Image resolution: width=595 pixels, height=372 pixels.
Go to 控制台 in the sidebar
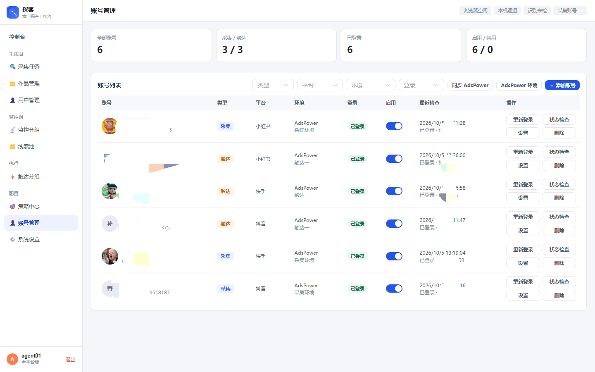(x=41, y=37)
